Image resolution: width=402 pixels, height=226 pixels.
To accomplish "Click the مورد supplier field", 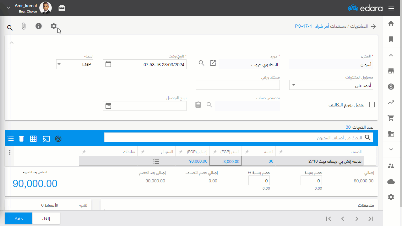I will coord(249,65).
